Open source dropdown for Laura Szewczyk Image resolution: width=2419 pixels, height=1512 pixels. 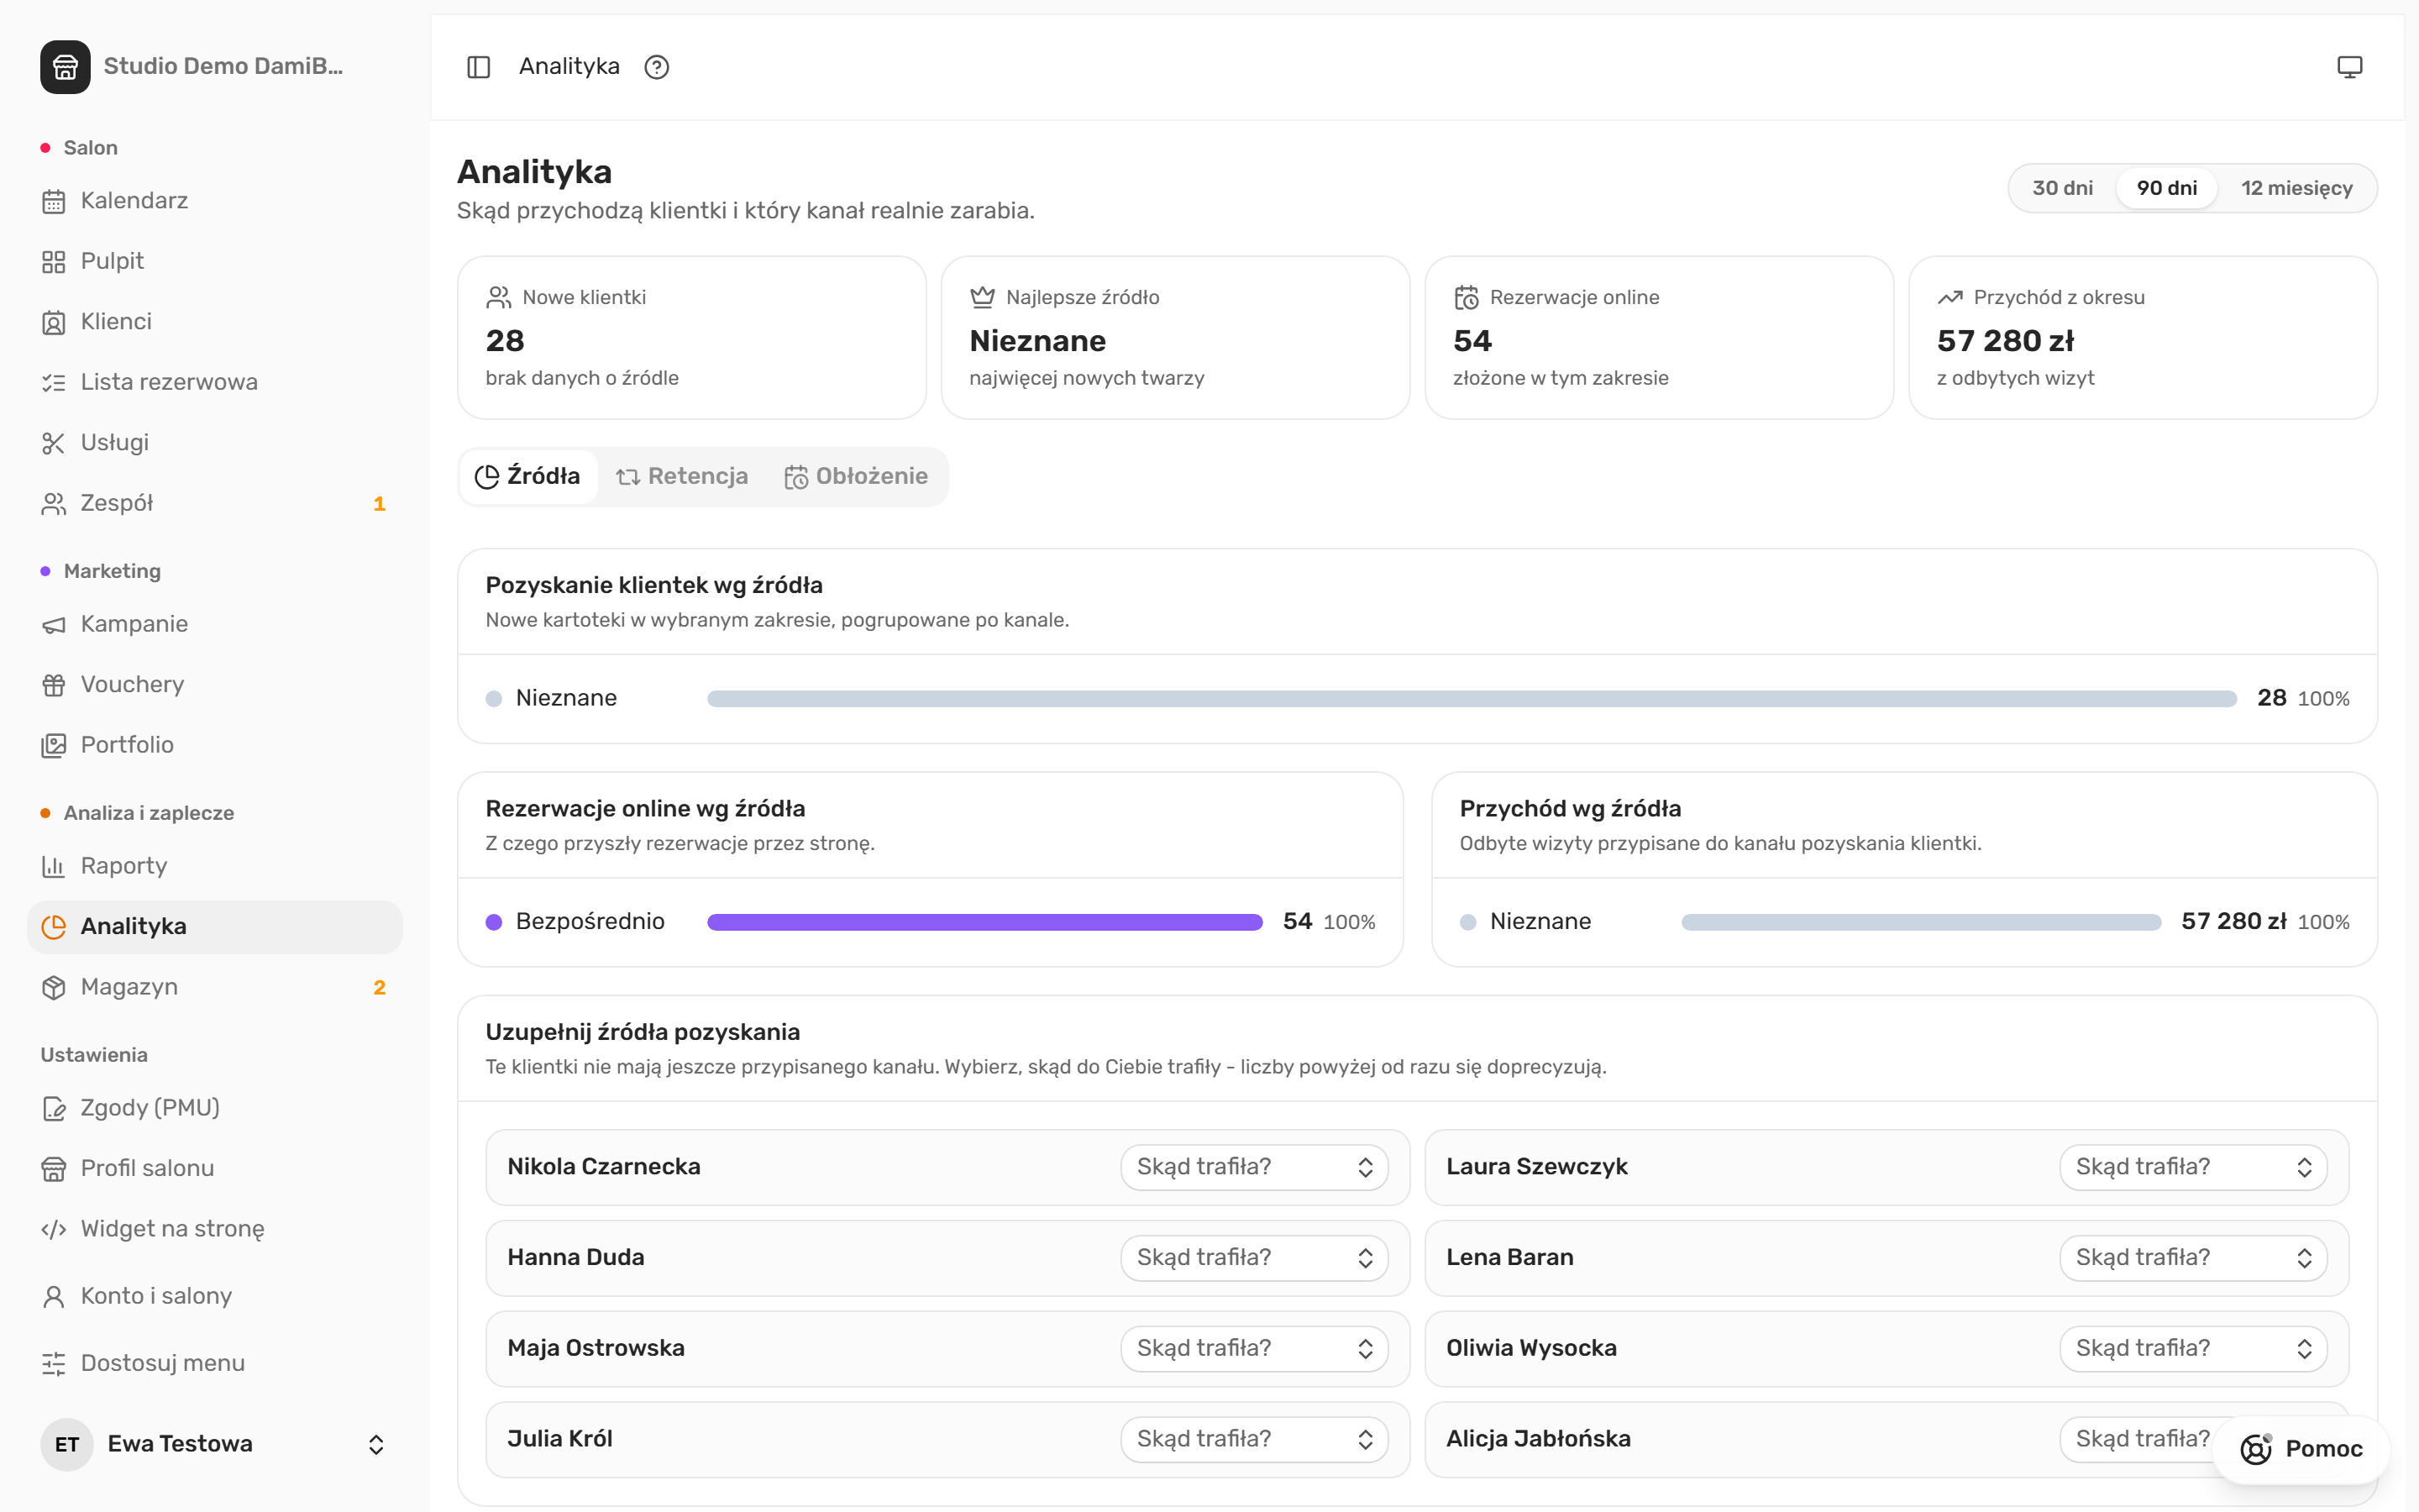click(2193, 1167)
